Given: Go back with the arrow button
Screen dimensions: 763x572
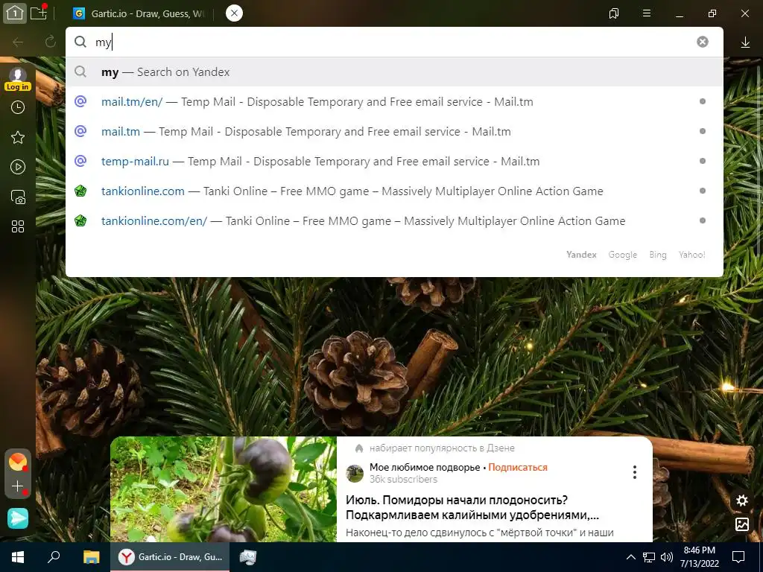Looking at the screenshot, I should [18, 42].
